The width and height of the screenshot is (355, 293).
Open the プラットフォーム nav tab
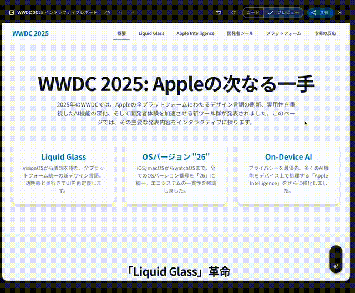click(283, 33)
